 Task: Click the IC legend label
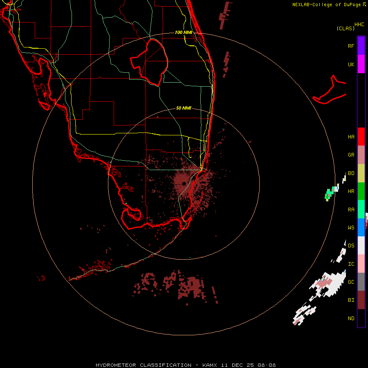[x=351, y=264]
